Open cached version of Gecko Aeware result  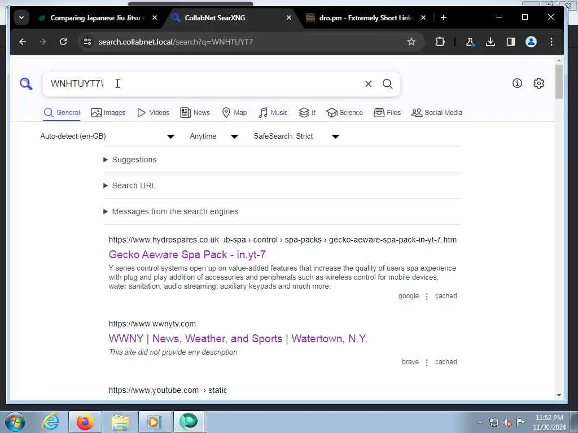tap(446, 296)
